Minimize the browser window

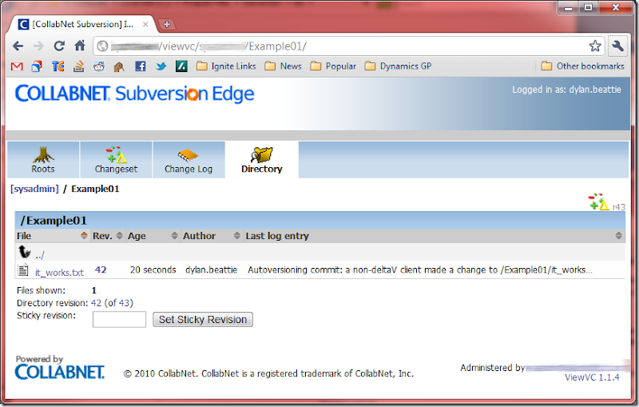pos(569,8)
